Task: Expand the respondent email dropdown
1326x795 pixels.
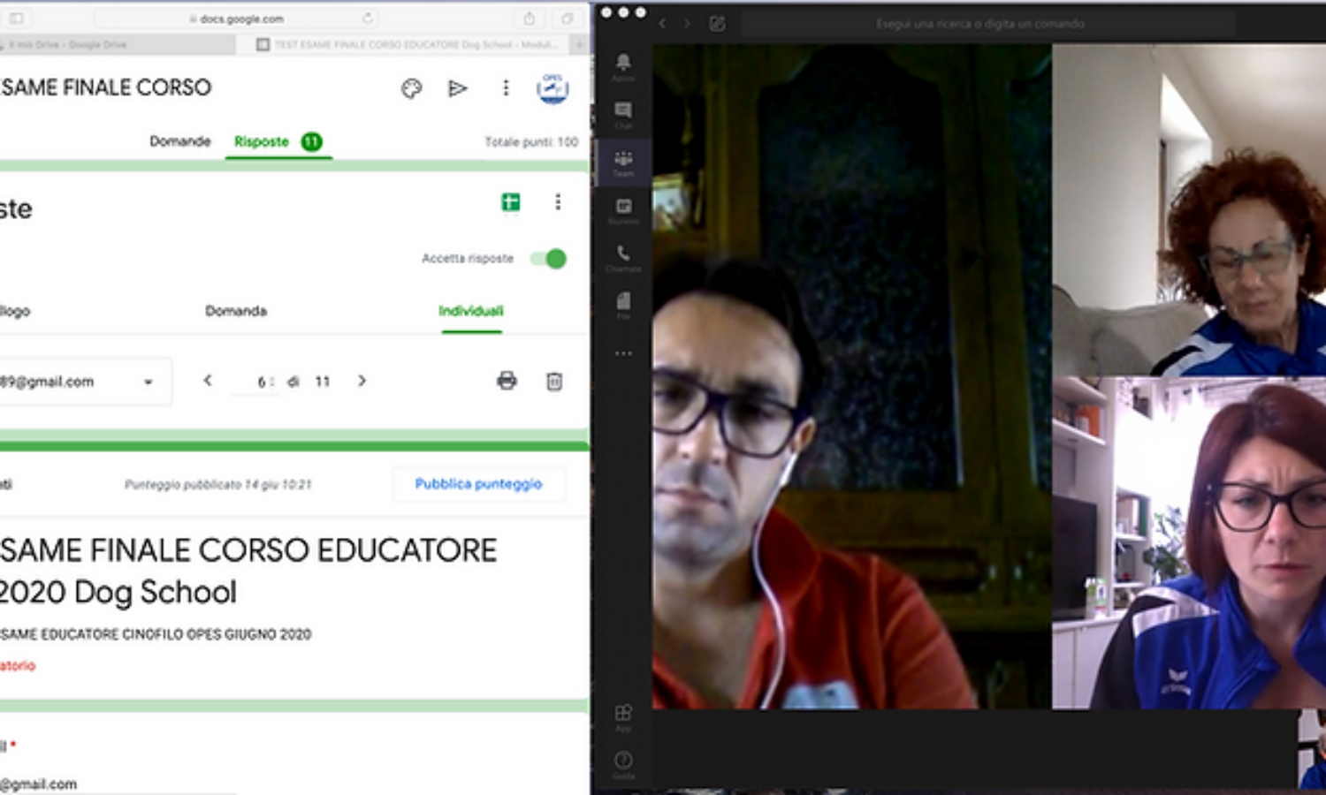Action: [x=149, y=382]
